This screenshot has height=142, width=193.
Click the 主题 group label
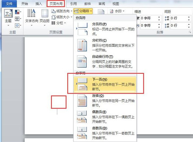tap(12, 32)
